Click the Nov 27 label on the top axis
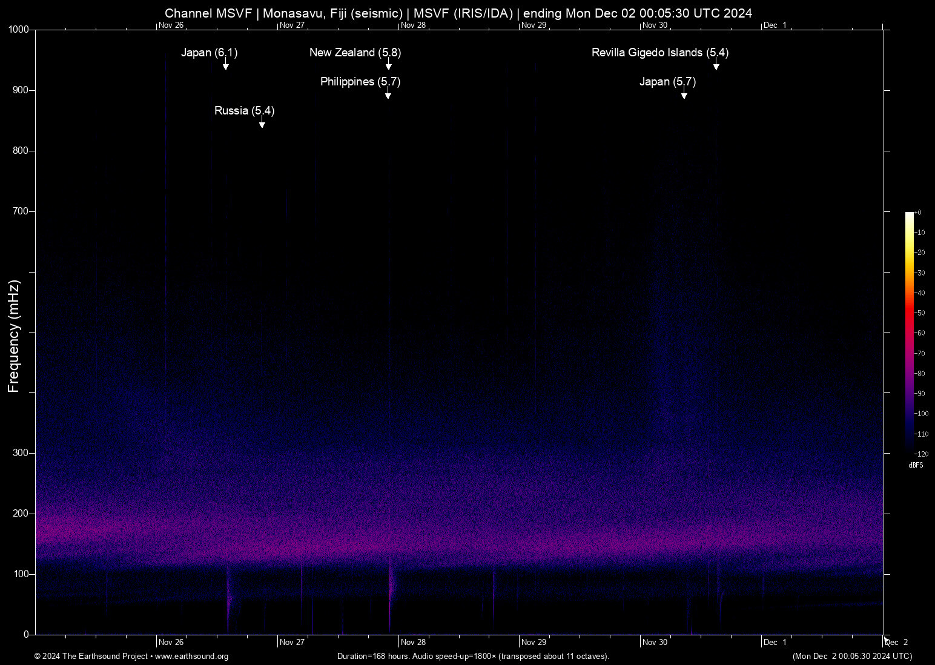Image resolution: width=935 pixels, height=665 pixels. [292, 25]
